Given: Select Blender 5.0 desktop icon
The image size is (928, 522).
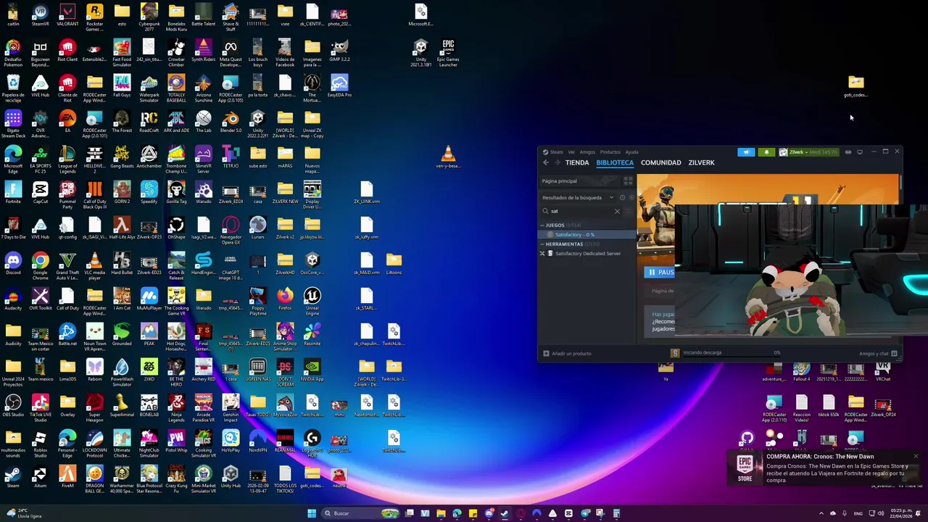Looking at the screenshot, I should coord(231,121).
